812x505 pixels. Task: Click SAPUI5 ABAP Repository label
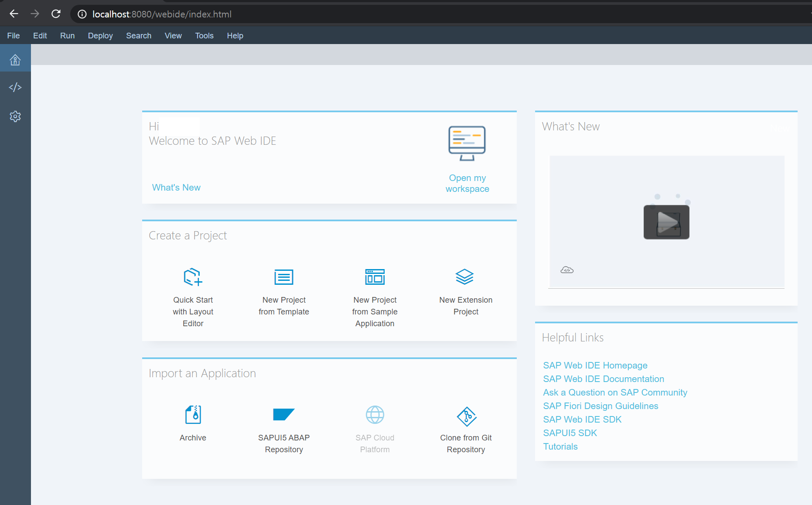point(284,444)
